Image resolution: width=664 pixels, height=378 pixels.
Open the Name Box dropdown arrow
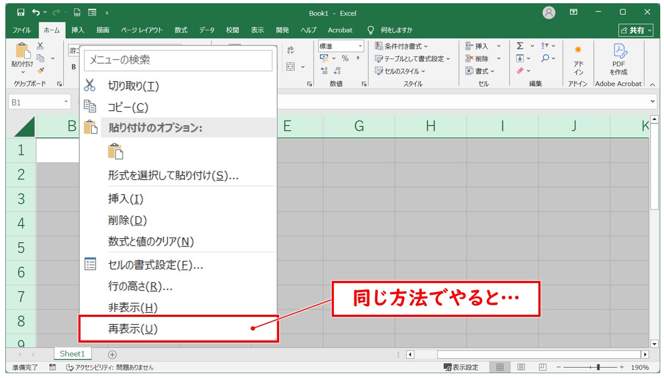click(67, 102)
